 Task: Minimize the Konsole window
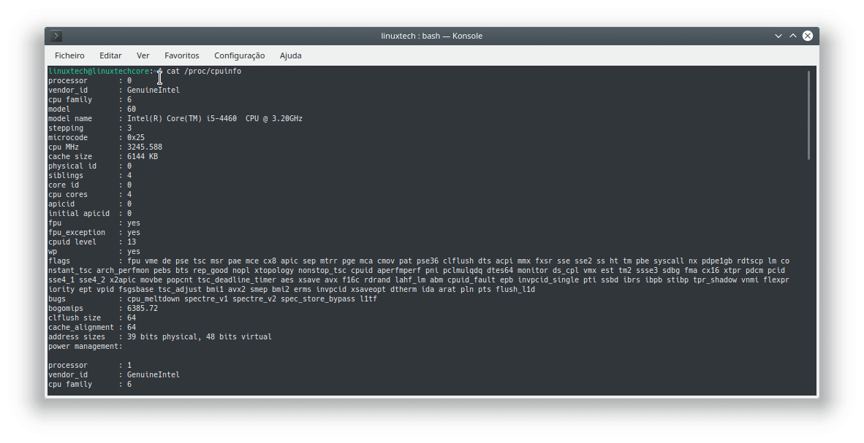pyautogui.click(x=778, y=36)
